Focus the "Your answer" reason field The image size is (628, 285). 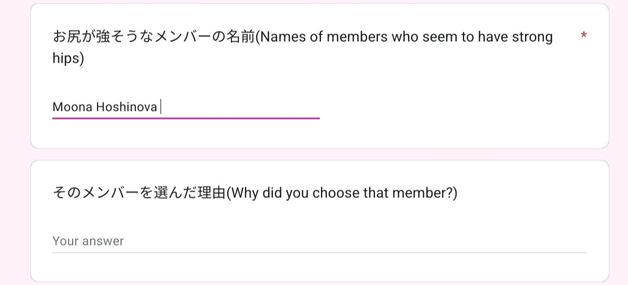click(319, 241)
